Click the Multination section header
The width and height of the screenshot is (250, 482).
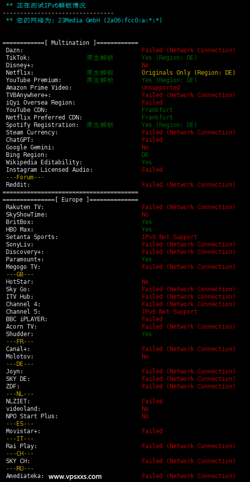click(71, 43)
